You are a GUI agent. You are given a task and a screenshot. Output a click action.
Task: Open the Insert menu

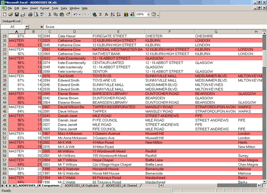(34, 8)
